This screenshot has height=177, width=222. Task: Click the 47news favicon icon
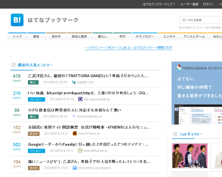click(75, 134)
